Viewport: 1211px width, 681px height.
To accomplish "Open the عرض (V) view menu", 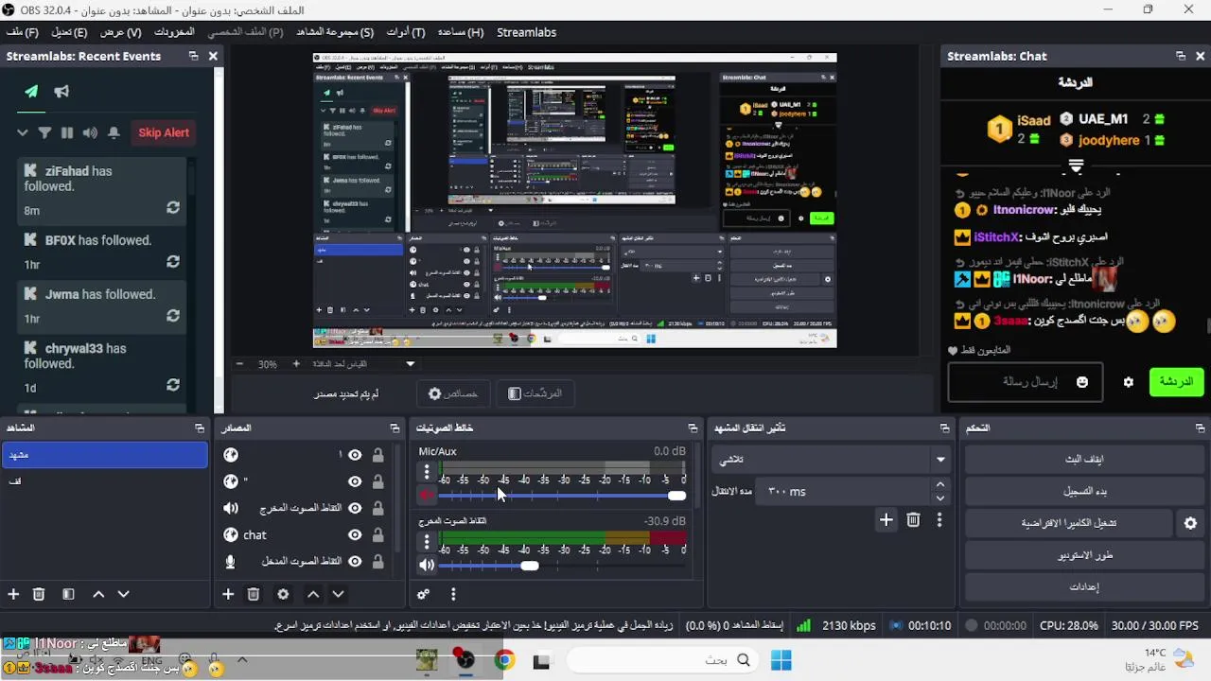I will coord(120,32).
